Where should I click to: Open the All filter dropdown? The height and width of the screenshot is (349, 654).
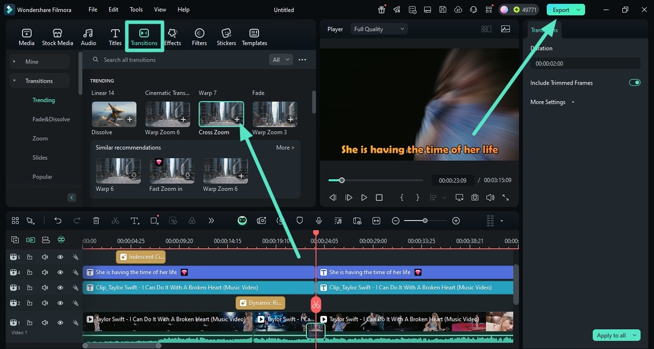coord(281,59)
